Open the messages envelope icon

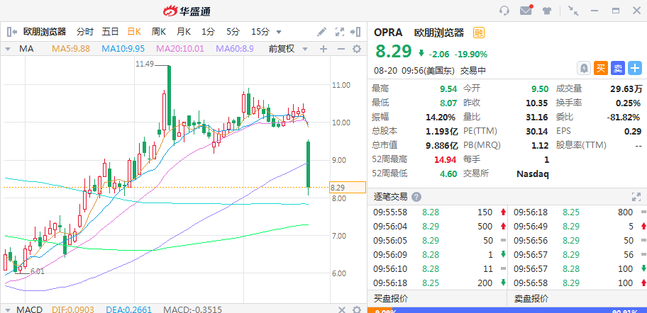[x=526, y=11]
